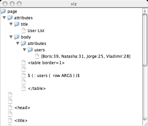This screenshot has width=148, height=126.
Task: Collapse the top-level attributes node
Action: pos(4,18)
